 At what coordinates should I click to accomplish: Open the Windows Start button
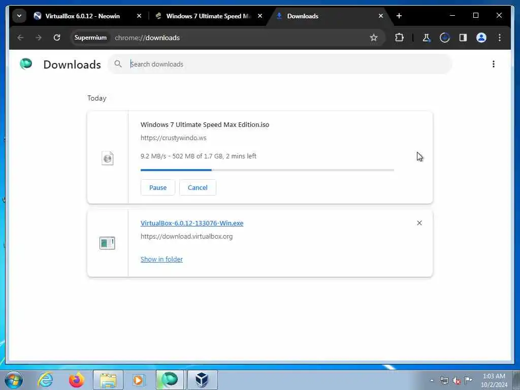14,380
